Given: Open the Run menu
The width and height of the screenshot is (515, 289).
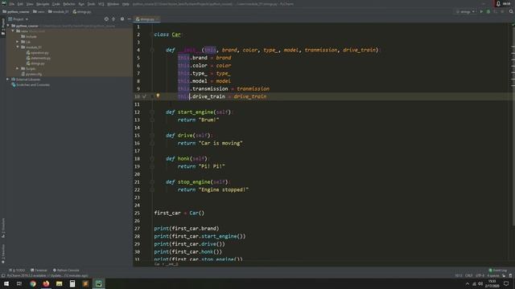Looking at the screenshot, I should [81, 4].
